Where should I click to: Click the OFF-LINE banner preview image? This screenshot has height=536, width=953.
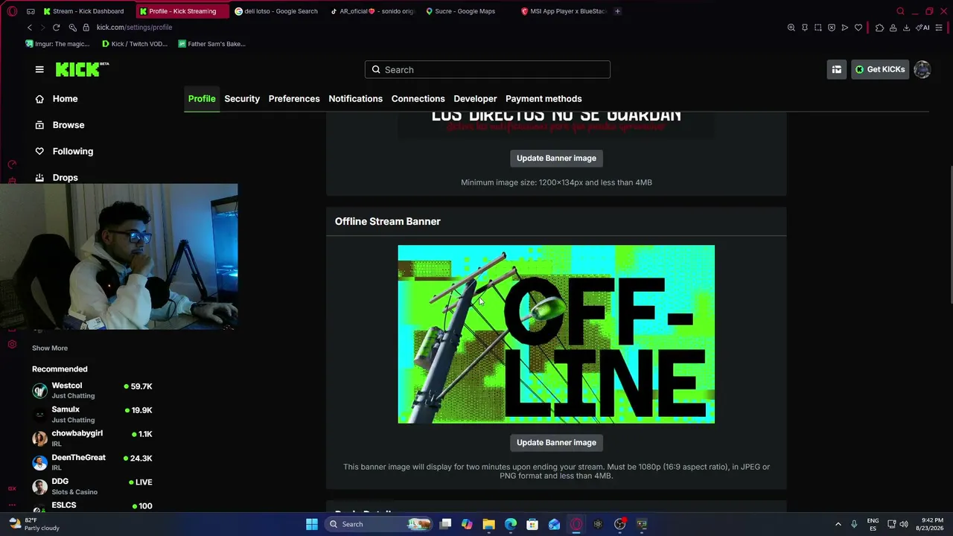(x=556, y=334)
